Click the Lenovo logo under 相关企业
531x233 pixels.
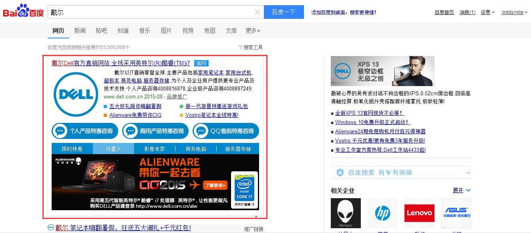(x=419, y=213)
